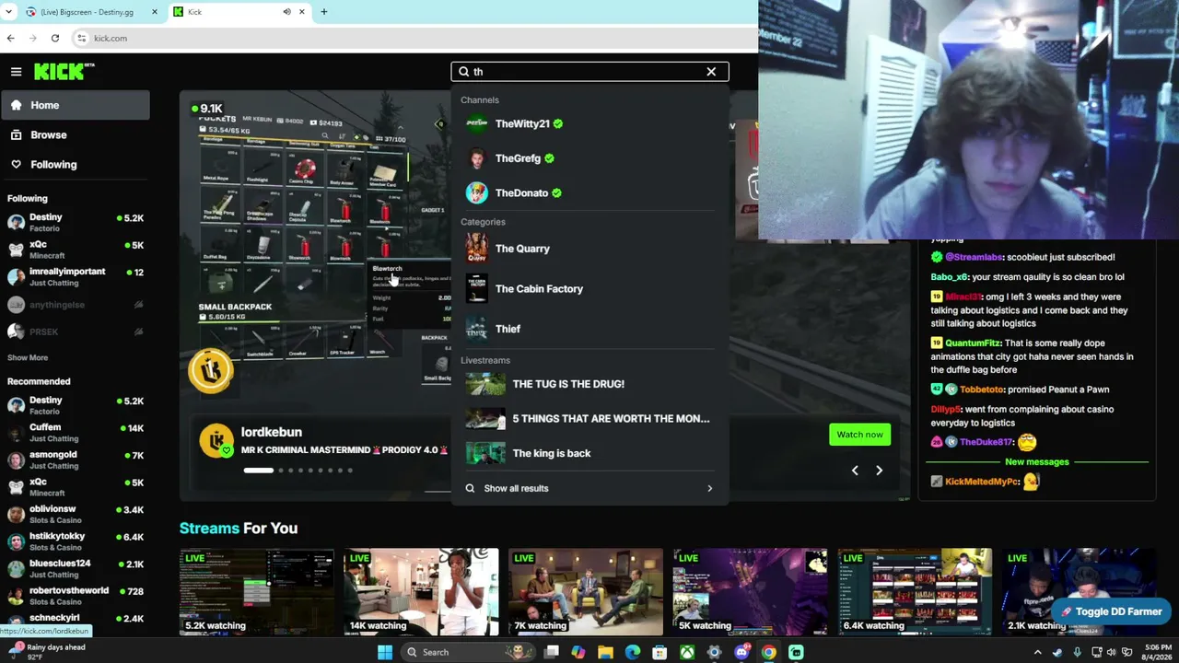Open hstikkytokky in Recommended list
The height and width of the screenshot is (663, 1179).
click(x=75, y=541)
